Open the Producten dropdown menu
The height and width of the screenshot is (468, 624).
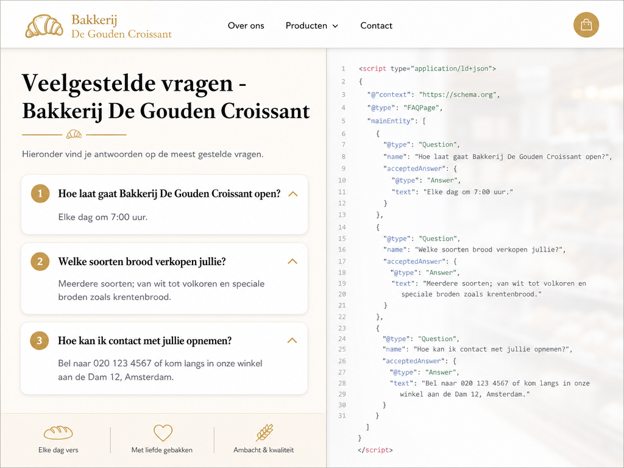pos(311,26)
